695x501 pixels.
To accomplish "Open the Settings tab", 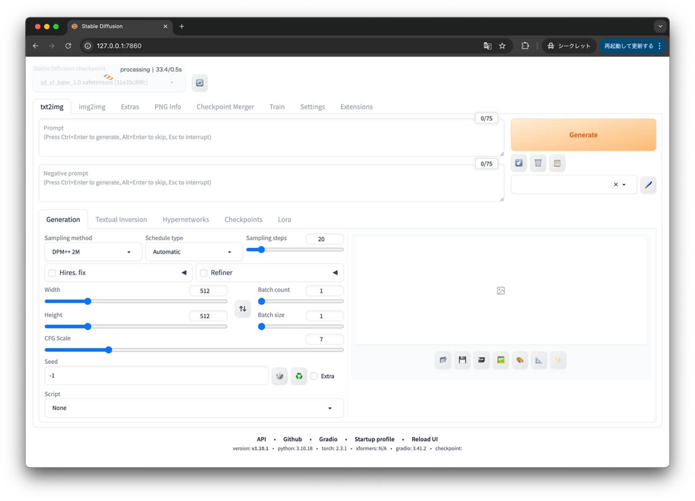I will (x=312, y=107).
